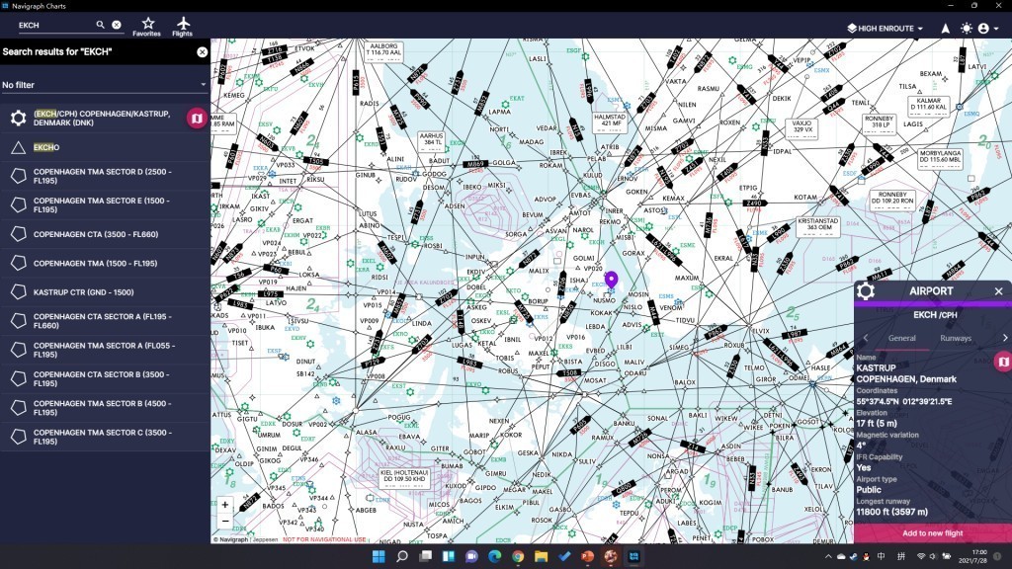Toggle the day/night brightness icon

tap(967, 29)
